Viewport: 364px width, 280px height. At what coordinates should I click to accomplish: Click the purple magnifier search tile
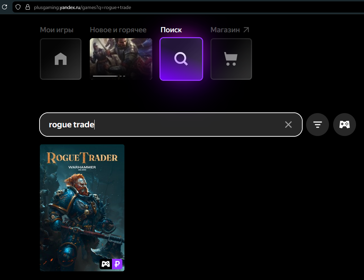tap(181, 59)
